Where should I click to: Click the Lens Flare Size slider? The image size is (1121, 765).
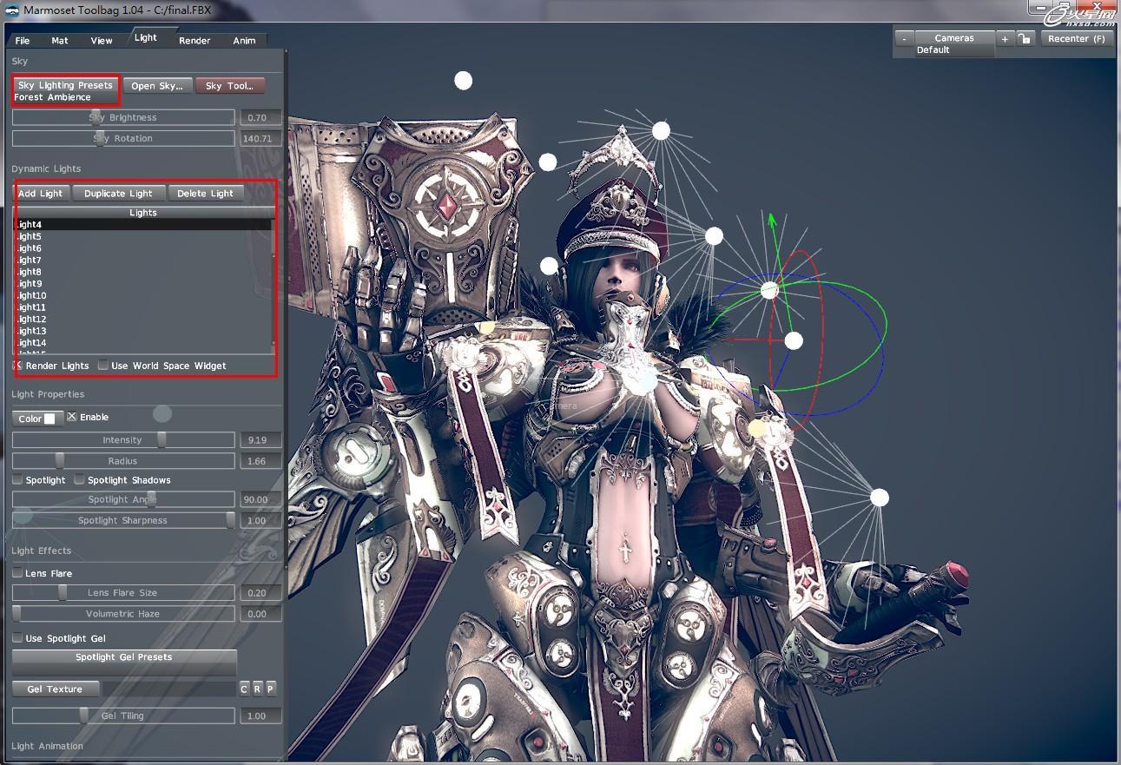point(123,593)
